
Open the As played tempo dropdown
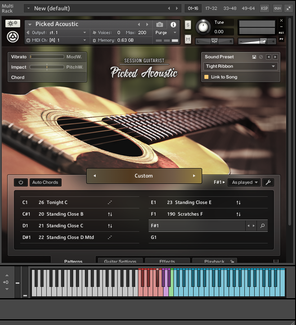pyautogui.click(x=244, y=182)
